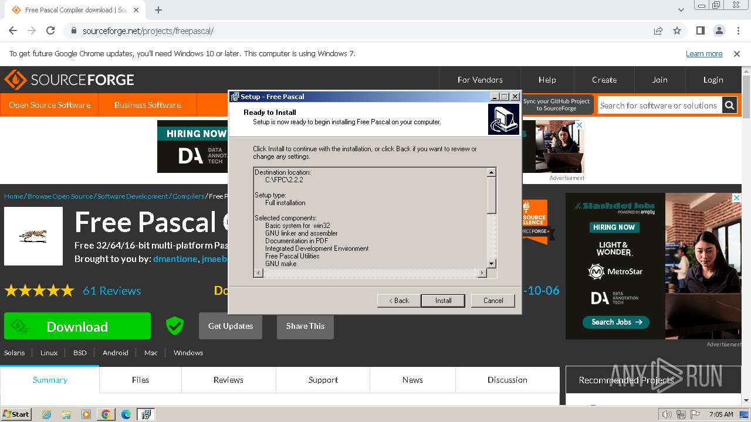The image size is (751, 422).
Task: Click the Free Pascal cheetah project logo
Action: pos(33,236)
